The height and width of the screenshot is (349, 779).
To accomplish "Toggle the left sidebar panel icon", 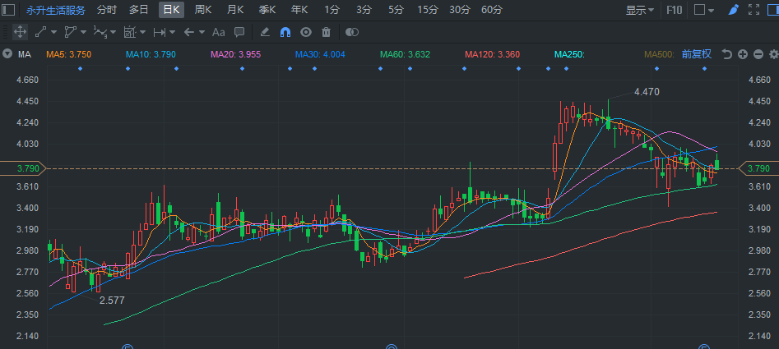I will 9,9.
